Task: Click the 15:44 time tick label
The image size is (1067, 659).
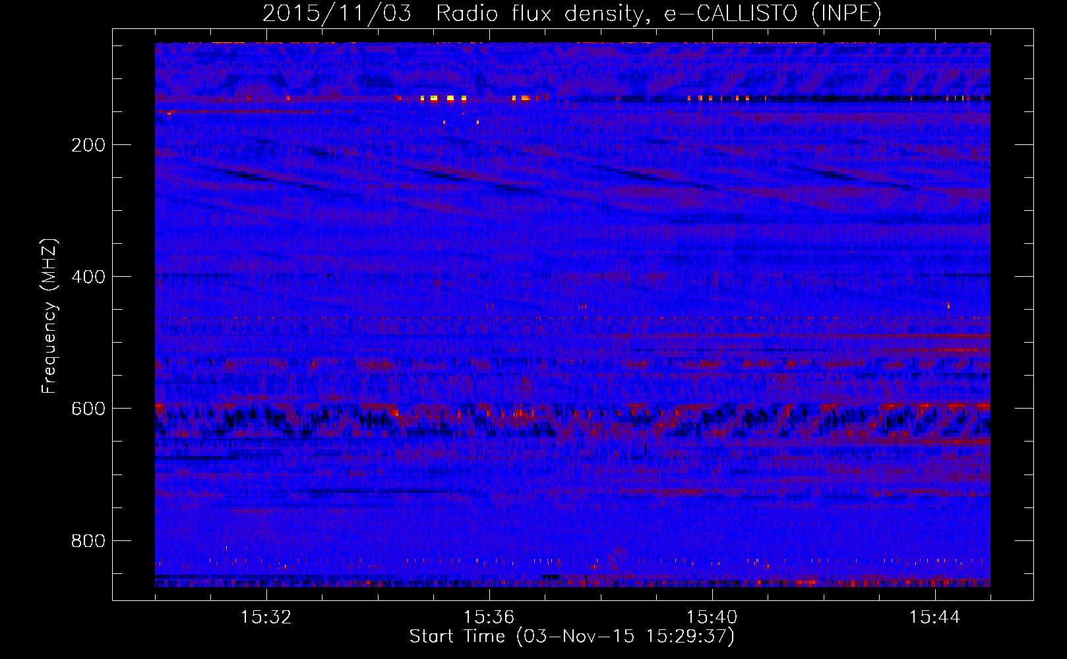Action: coord(935,617)
